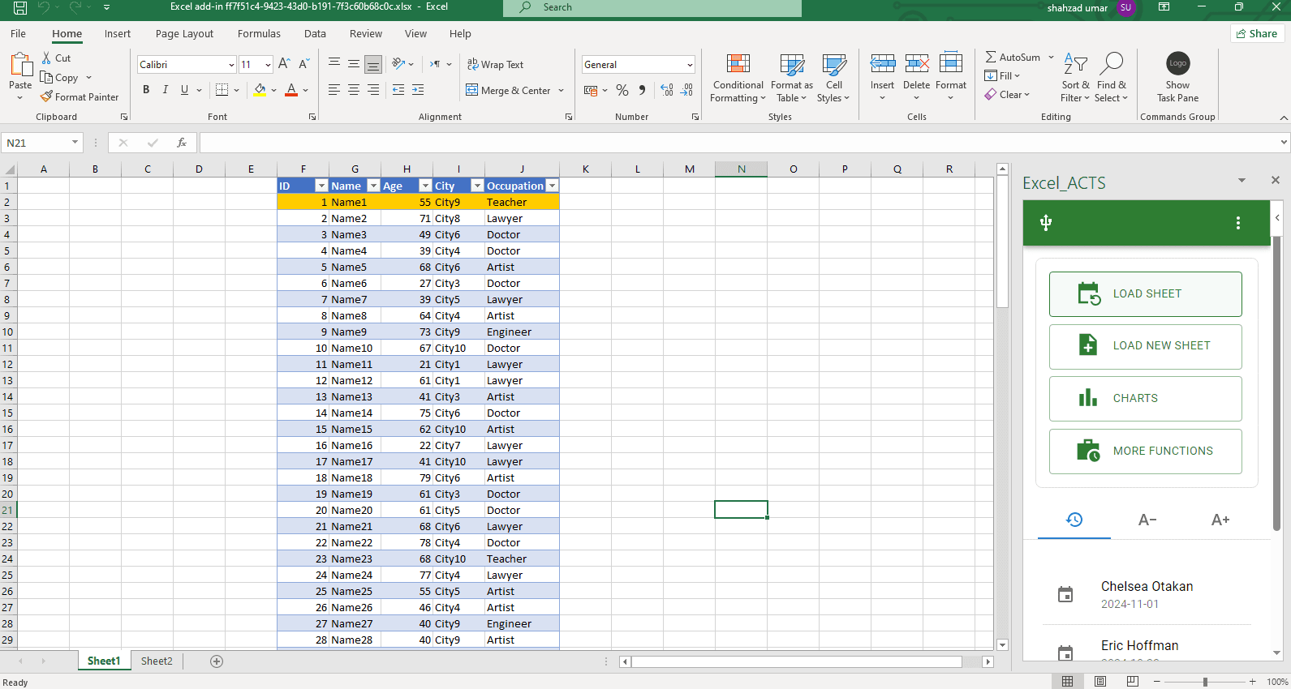
Task: Toggle align left
Action: [x=334, y=90]
